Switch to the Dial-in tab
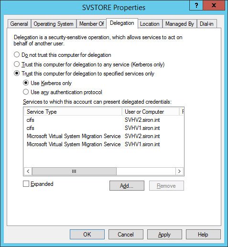Viewport: 228px width, 247px height. pos(206,24)
